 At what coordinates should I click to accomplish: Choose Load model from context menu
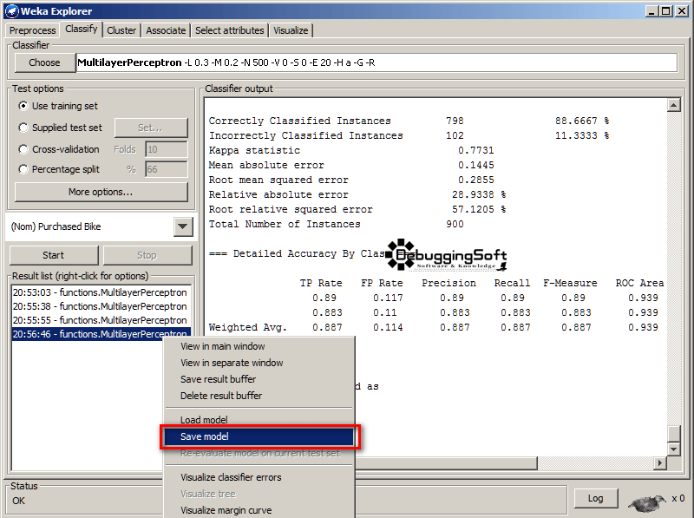tap(259, 420)
